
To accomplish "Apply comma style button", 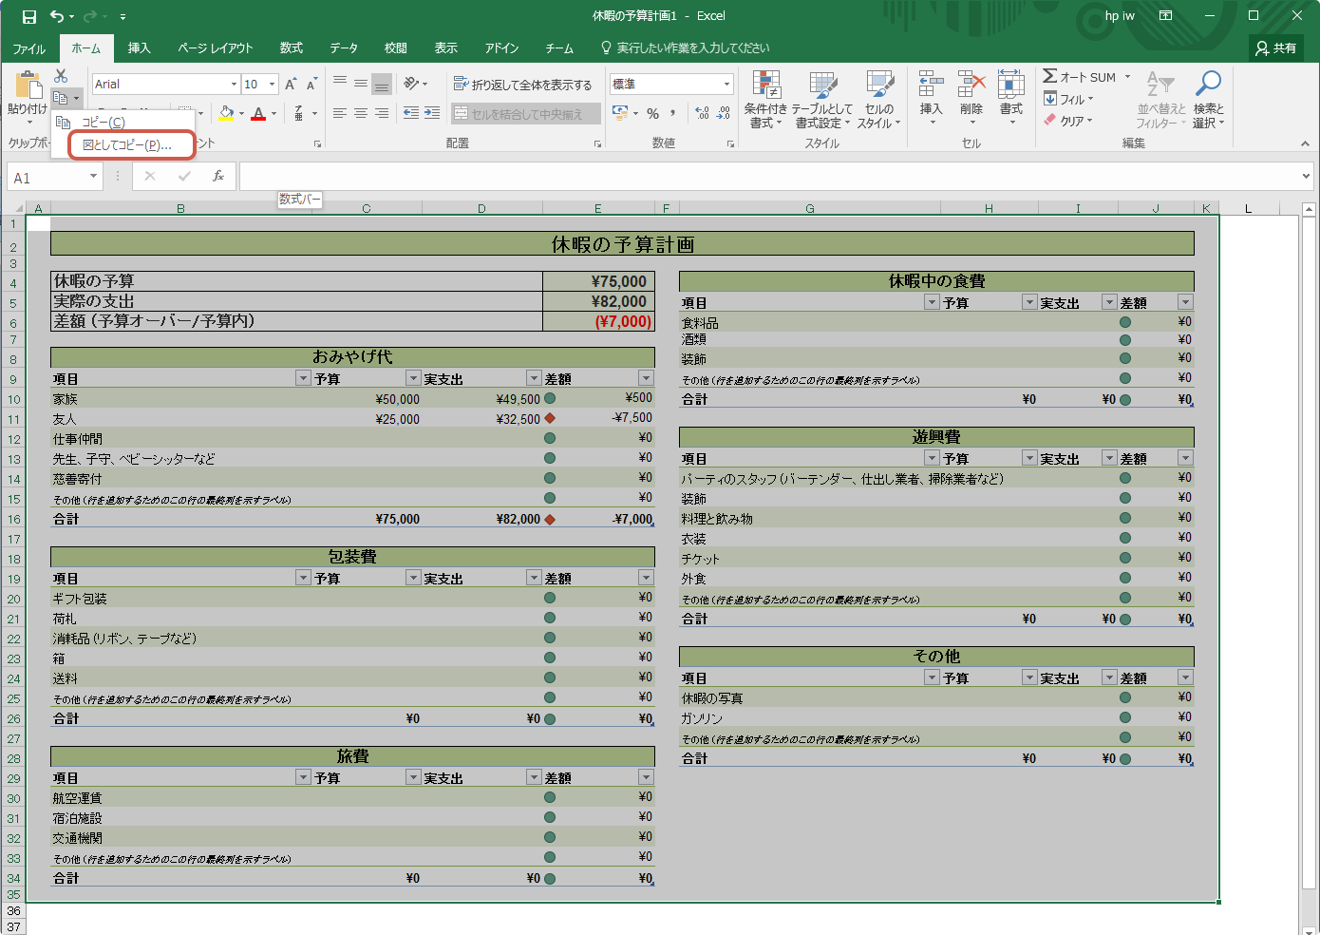I will [x=673, y=113].
